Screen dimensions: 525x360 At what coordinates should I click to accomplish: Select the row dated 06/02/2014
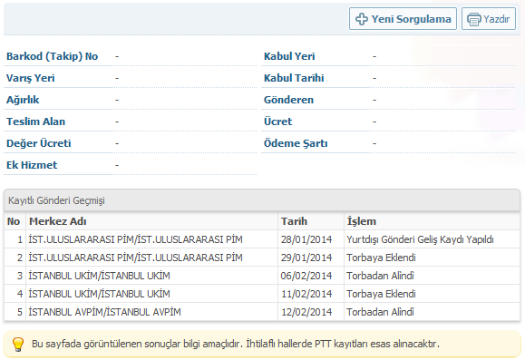(x=262, y=276)
